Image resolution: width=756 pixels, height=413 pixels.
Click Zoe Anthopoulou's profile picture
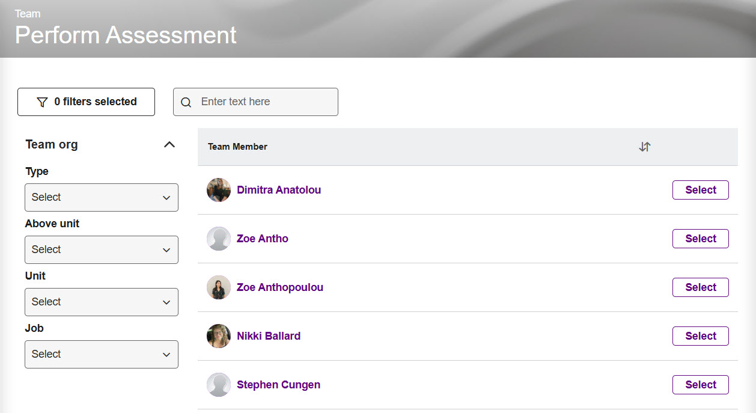(218, 287)
